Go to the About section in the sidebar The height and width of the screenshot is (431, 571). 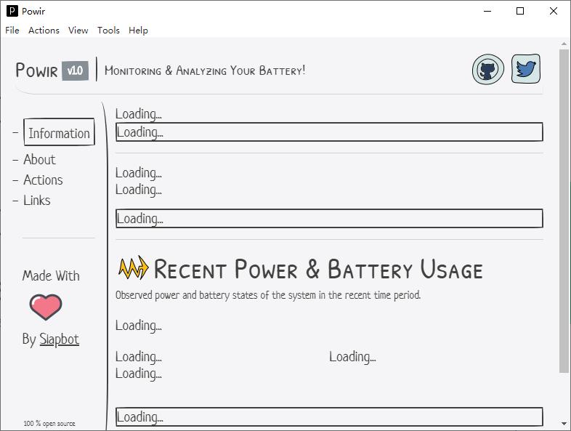pos(39,160)
